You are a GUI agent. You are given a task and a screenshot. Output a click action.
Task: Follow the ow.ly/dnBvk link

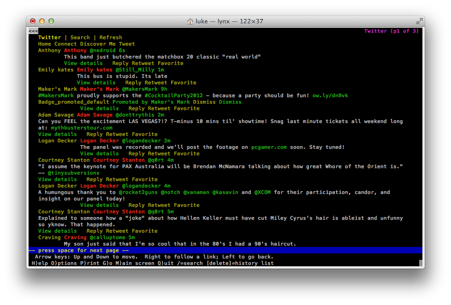pos(330,96)
